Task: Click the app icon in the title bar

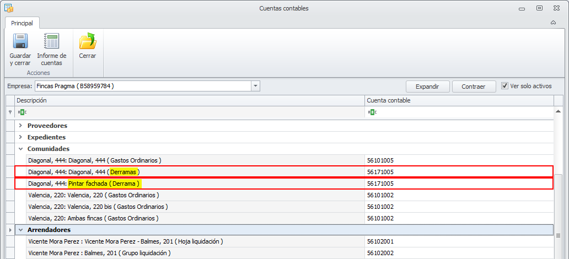Action: coord(8,8)
